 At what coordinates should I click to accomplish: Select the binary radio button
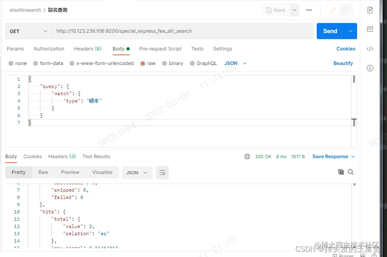tap(164, 63)
